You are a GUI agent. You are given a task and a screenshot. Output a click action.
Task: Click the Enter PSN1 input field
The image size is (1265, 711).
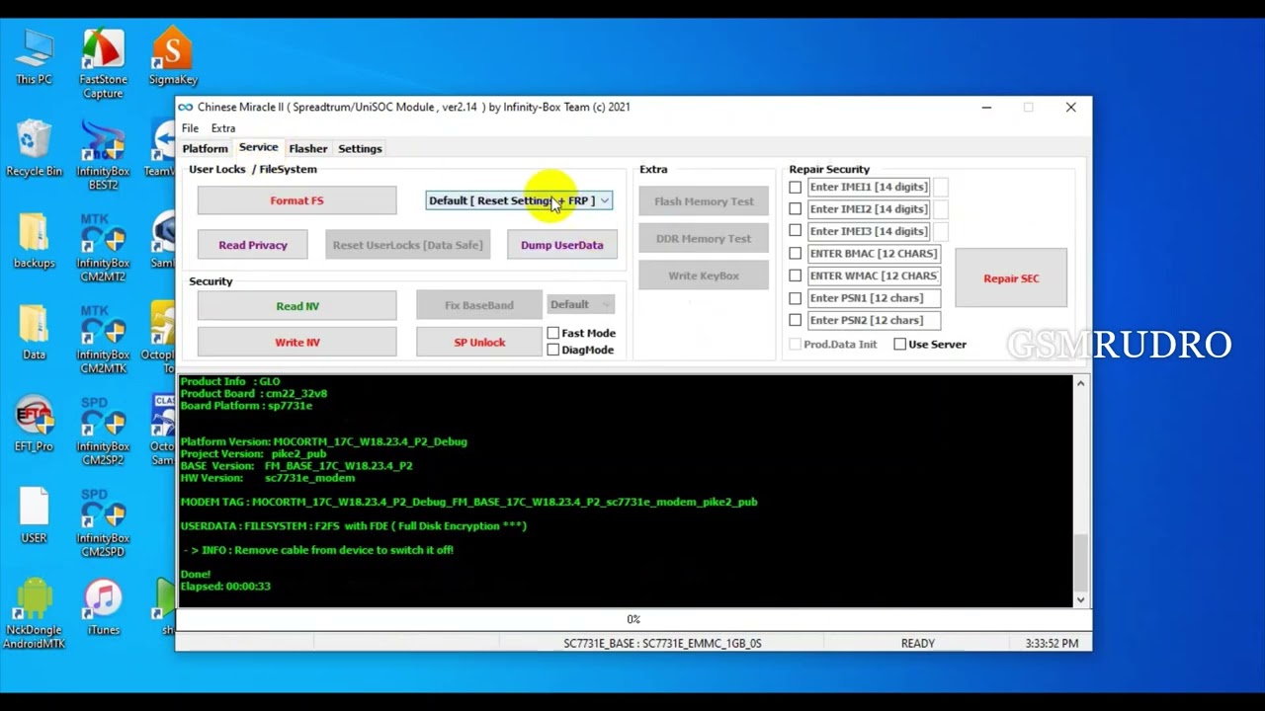pos(874,297)
